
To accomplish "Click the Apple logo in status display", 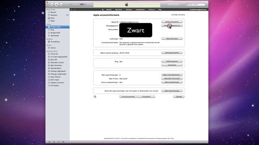I will click(127, 4).
